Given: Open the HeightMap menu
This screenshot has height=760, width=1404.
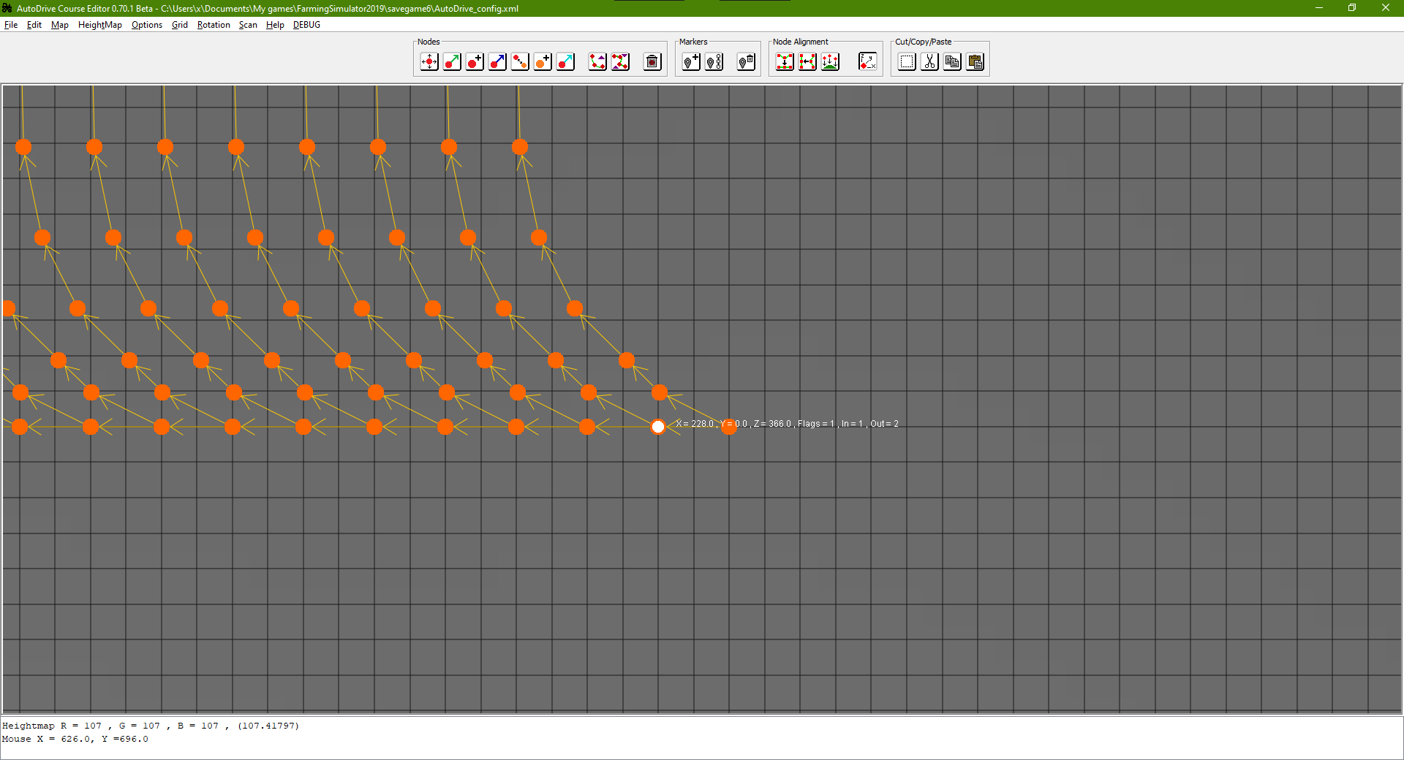Looking at the screenshot, I should (100, 25).
